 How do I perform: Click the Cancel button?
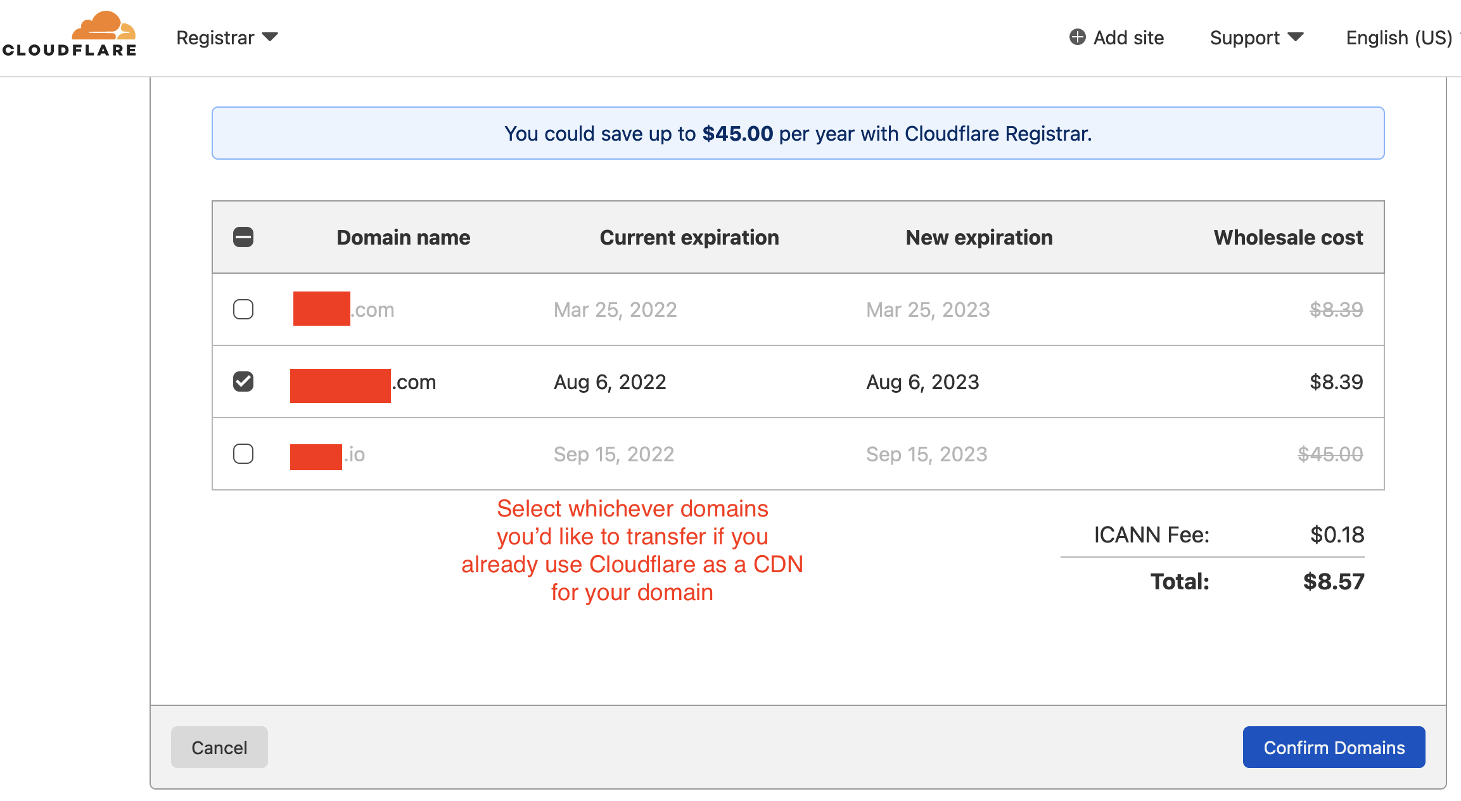219,747
